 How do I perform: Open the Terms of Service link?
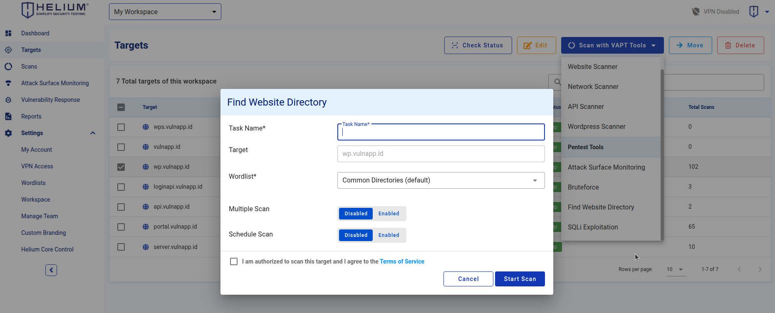click(x=402, y=261)
